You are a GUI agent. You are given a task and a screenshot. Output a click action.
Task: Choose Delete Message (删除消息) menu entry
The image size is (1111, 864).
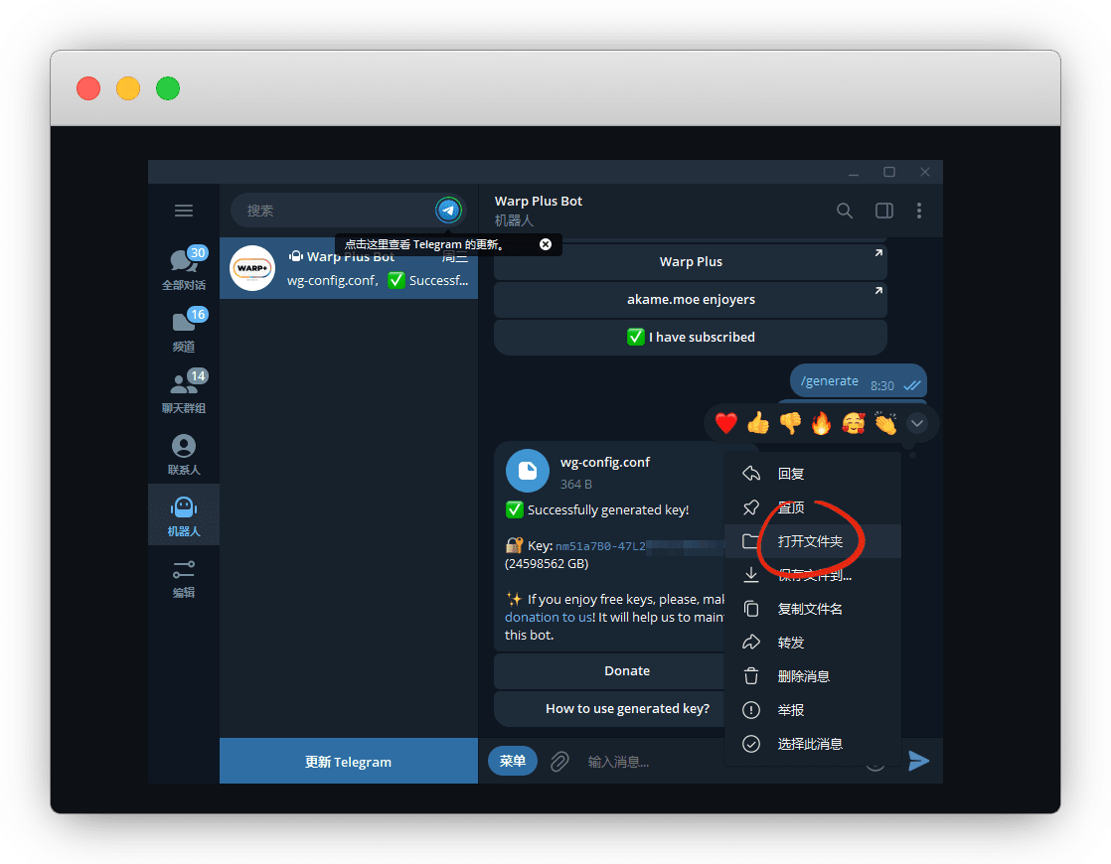click(x=813, y=676)
